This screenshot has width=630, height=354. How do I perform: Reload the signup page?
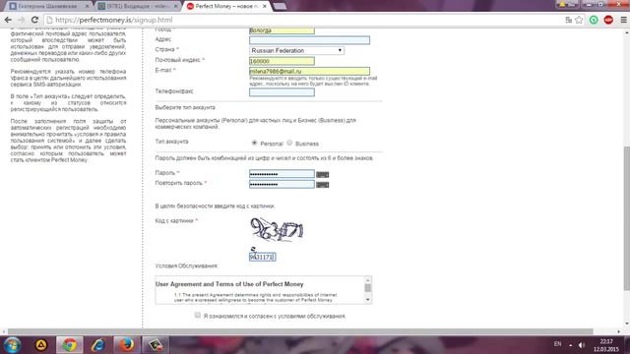(x=35, y=20)
